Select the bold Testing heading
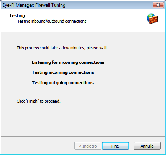 (17, 16)
